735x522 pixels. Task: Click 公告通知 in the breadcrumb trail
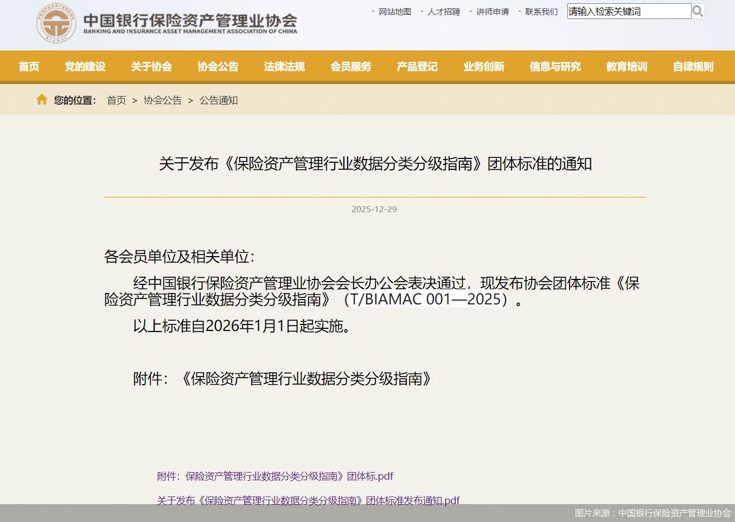click(x=219, y=100)
